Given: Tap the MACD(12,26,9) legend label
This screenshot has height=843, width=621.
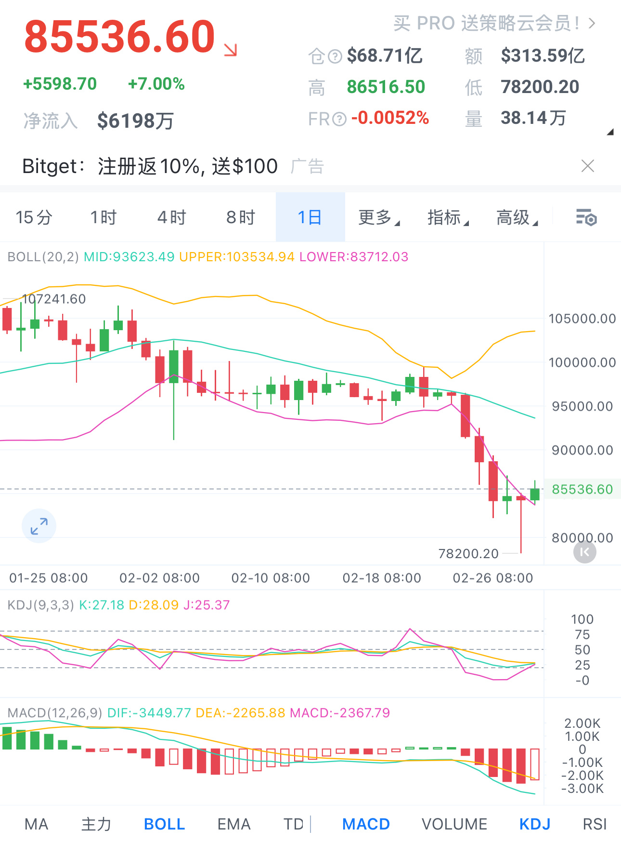Looking at the screenshot, I should [x=55, y=713].
